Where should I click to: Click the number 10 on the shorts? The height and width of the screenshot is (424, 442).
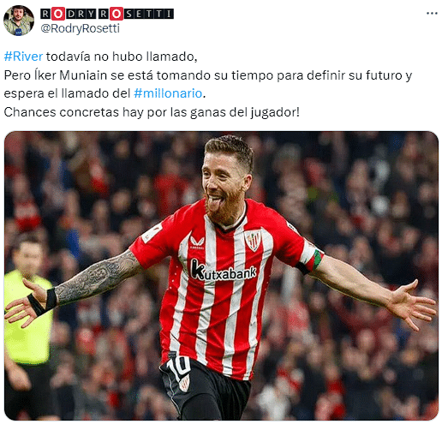(x=179, y=367)
